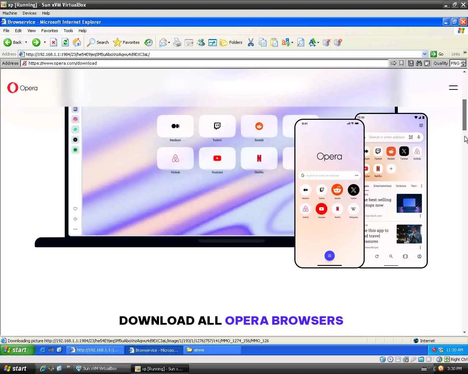Click the Edit page icon after Print
Screen dimensions: 468x374
(189, 43)
